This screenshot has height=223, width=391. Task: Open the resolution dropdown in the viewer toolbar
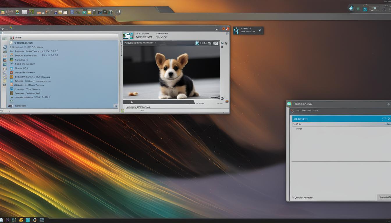click(205, 43)
